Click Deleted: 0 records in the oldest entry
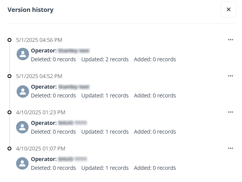This screenshot has height=182, width=242. [x=53, y=168]
